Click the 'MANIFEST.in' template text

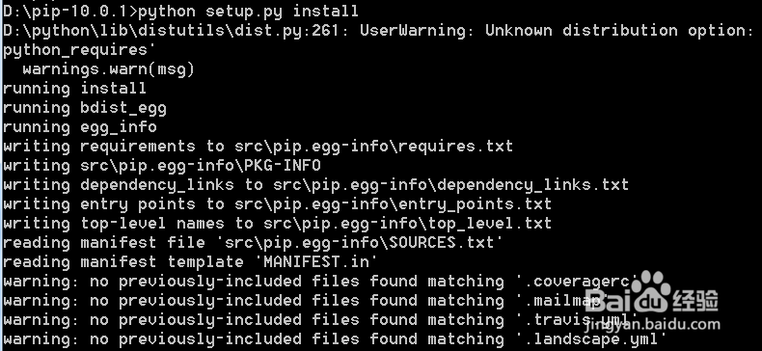(x=320, y=262)
